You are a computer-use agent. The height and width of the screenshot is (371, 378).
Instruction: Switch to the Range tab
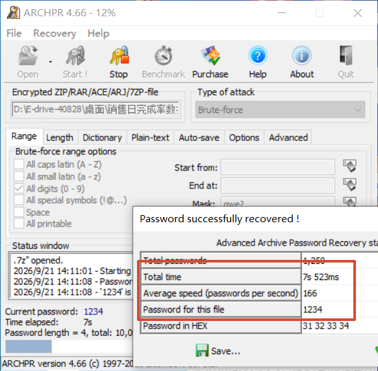click(x=24, y=136)
